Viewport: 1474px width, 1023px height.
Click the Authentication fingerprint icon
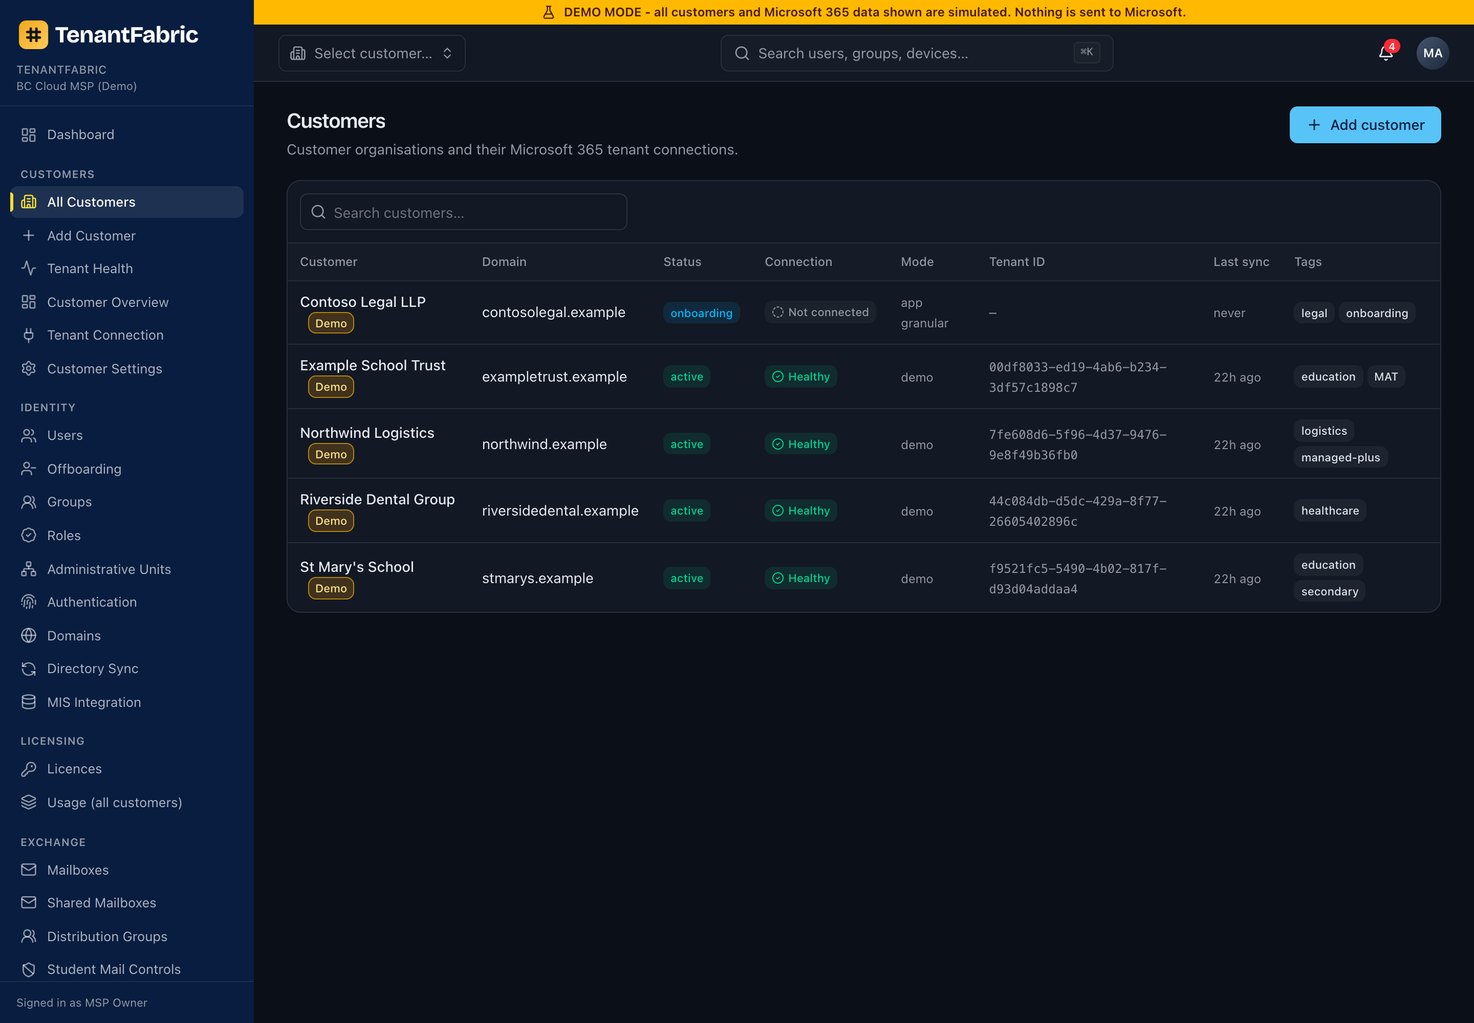tap(29, 602)
